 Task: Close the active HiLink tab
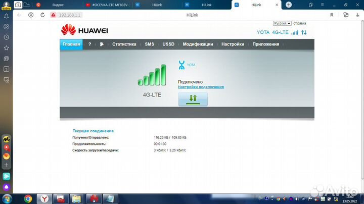coord(277,5)
